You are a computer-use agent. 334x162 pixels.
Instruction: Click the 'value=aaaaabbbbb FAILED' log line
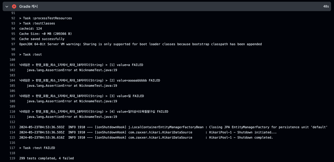tap(90, 80)
